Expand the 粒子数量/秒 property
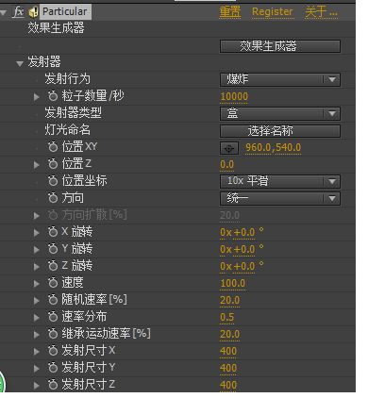The image size is (368, 398). pyautogui.click(x=37, y=97)
